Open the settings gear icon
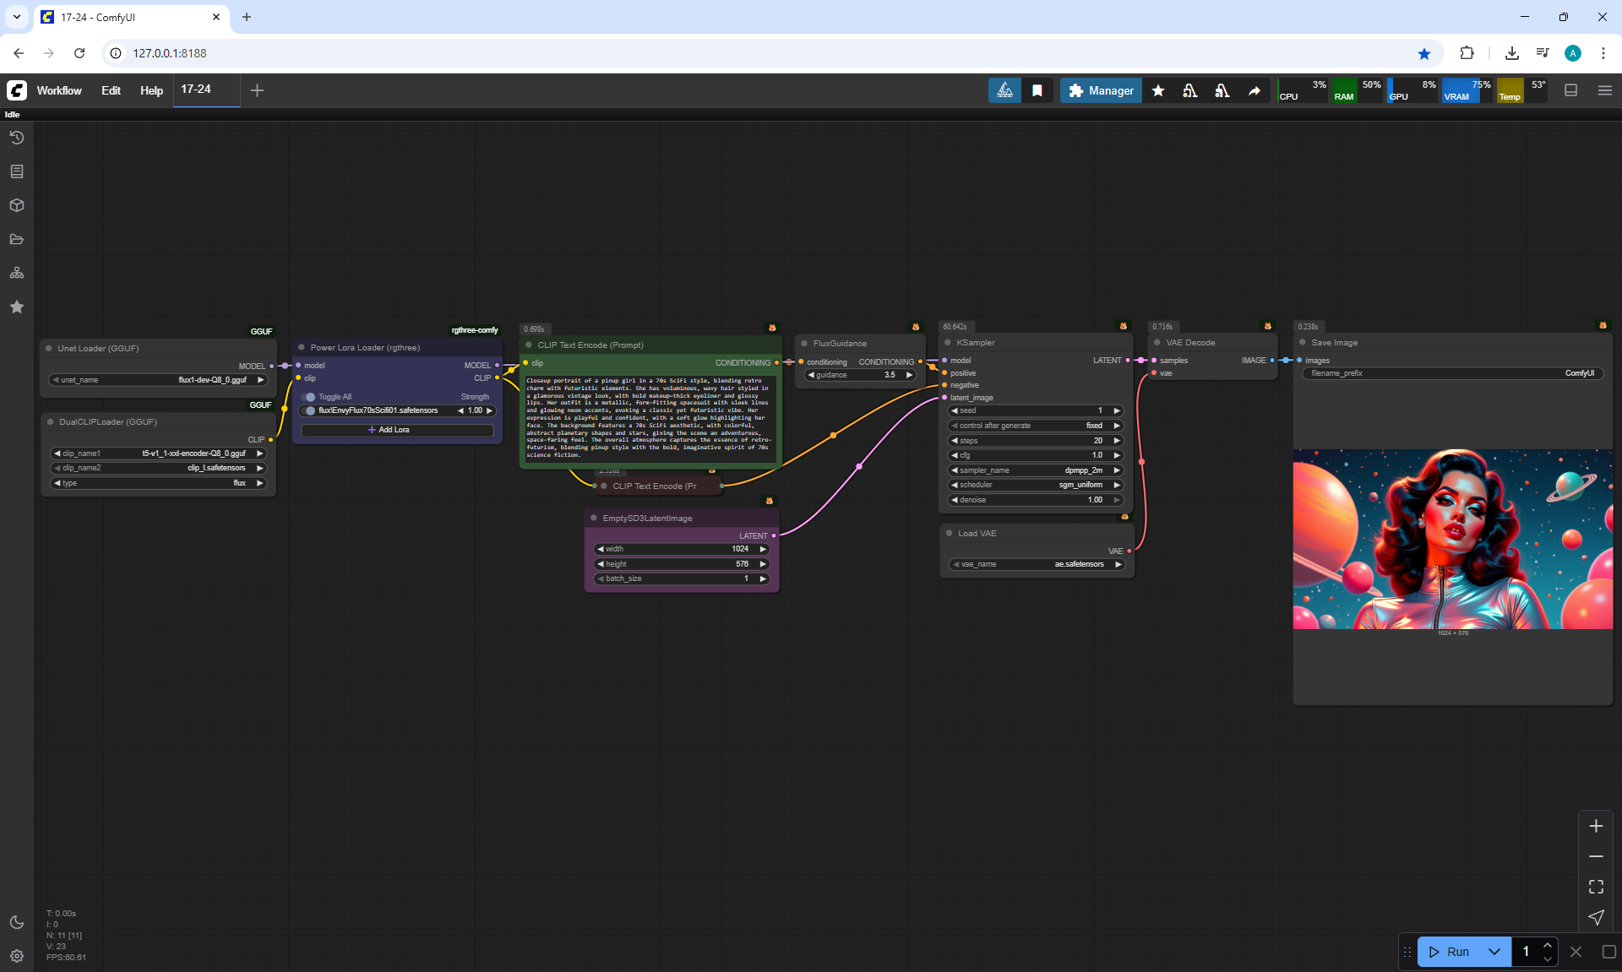The height and width of the screenshot is (972, 1622). (17, 956)
